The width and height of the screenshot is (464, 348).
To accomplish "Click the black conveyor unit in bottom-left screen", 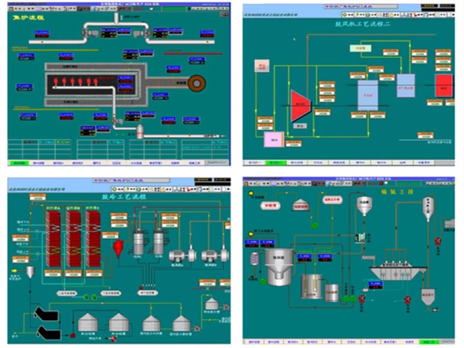I will coord(45,317).
